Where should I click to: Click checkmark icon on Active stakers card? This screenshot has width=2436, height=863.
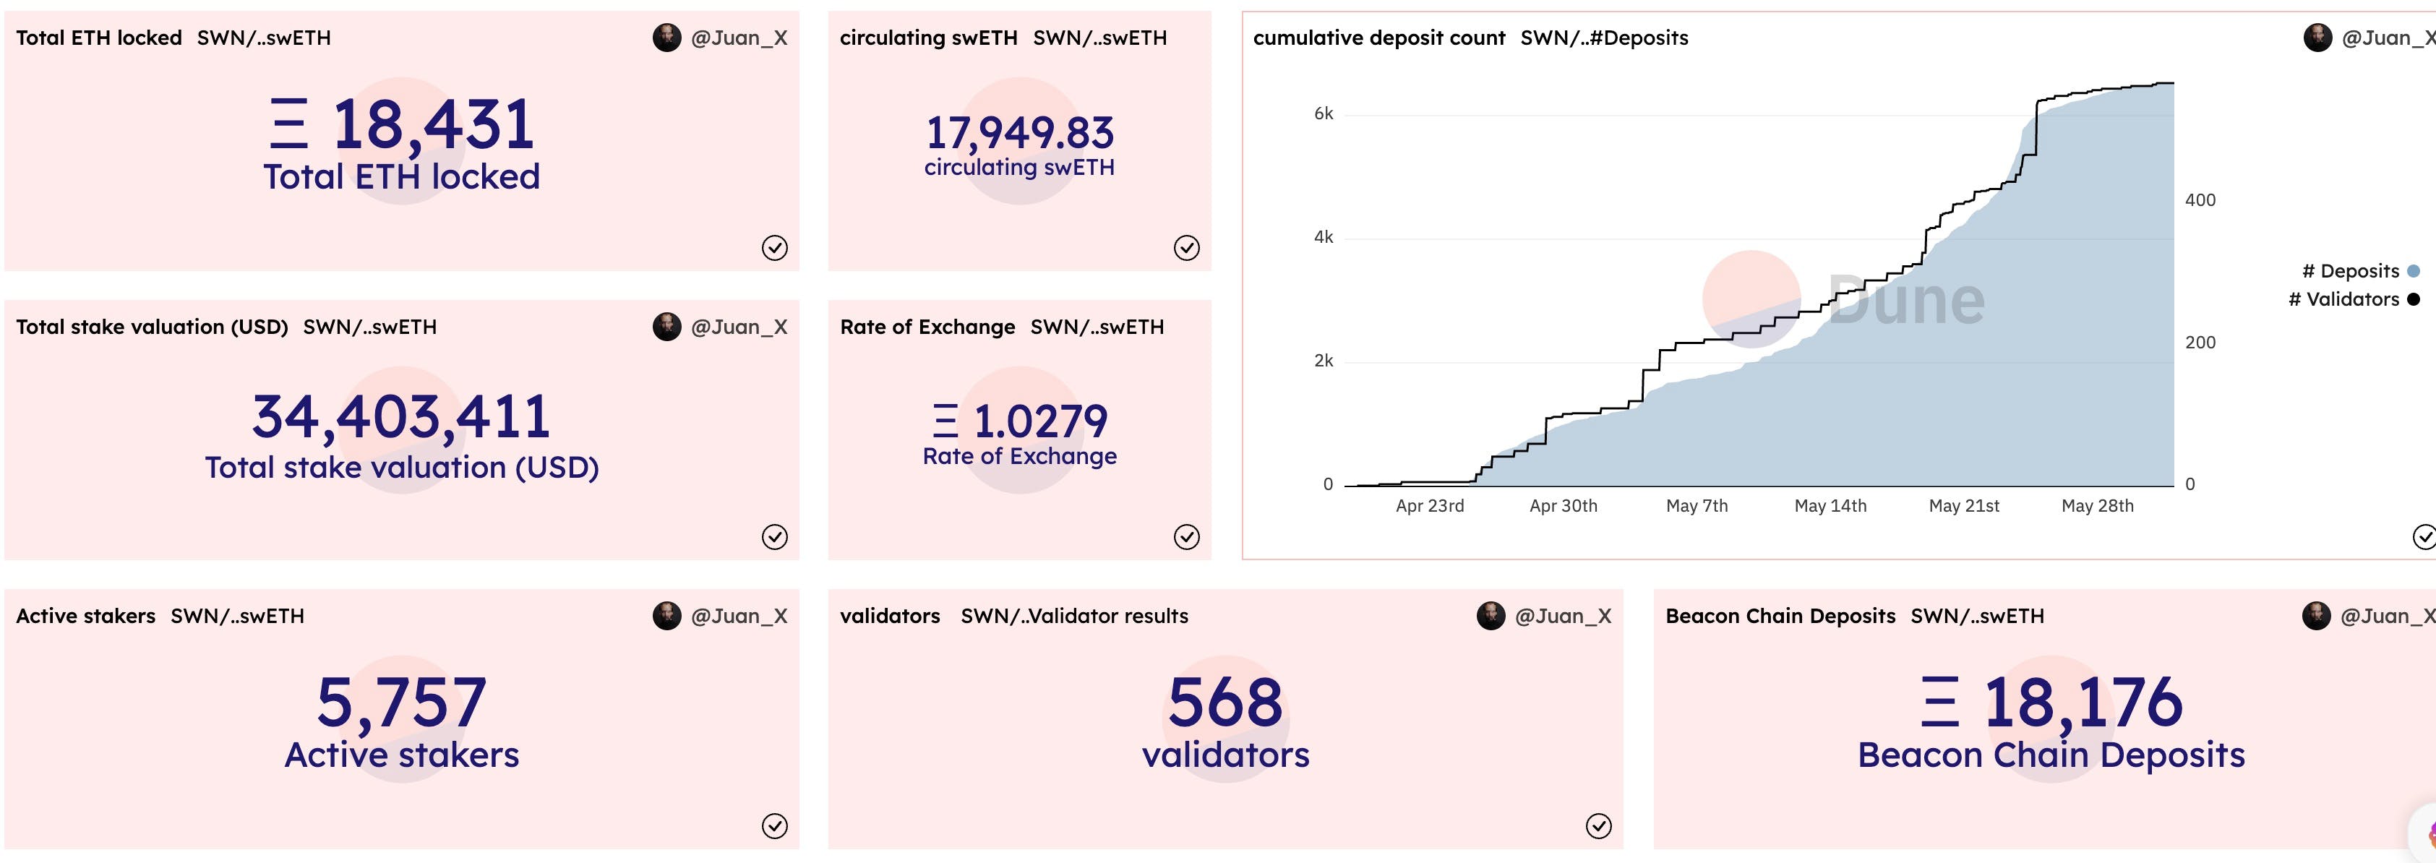774,826
